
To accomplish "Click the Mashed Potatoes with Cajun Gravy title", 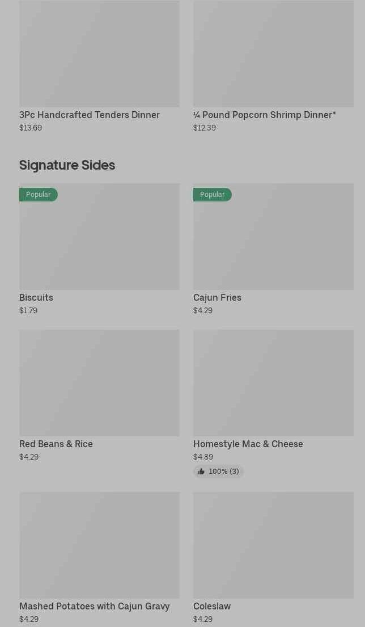I will point(94,606).
